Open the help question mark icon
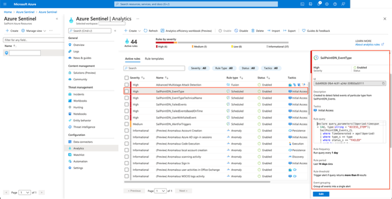 point(335,4)
